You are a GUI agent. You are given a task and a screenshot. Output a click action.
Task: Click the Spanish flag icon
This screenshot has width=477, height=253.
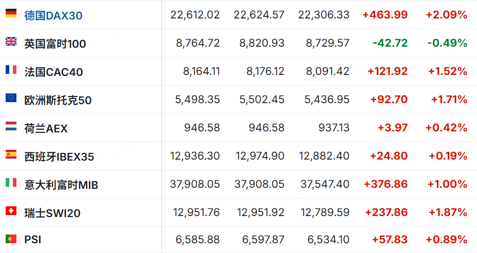[x=11, y=154]
